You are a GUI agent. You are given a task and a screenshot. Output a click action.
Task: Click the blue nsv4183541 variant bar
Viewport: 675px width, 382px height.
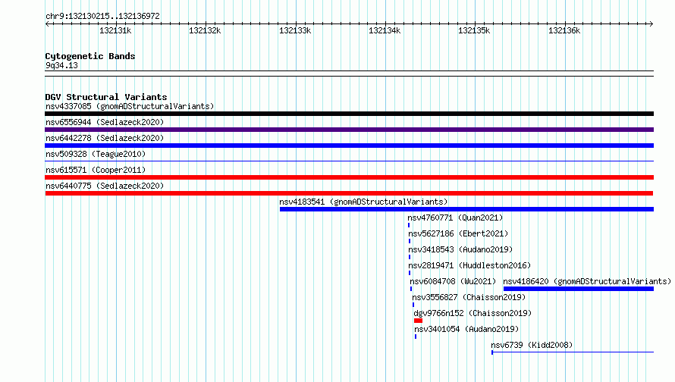tap(466, 209)
